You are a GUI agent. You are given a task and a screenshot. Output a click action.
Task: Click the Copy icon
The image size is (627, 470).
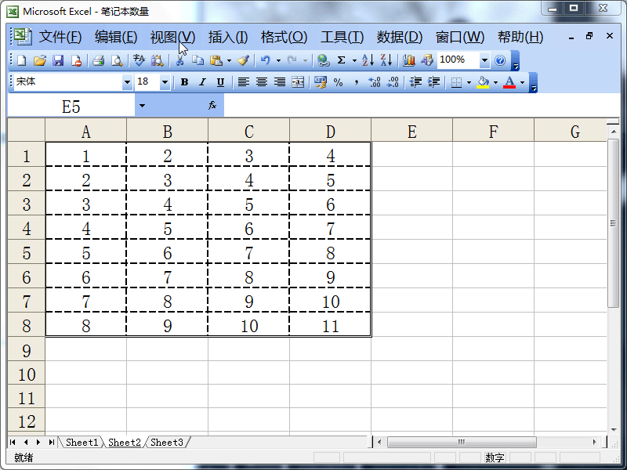198,60
